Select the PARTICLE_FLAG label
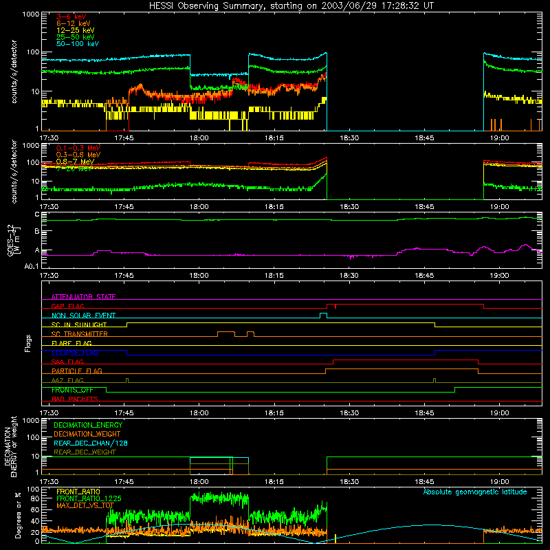The height and width of the screenshot is (550, 550). (77, 371)
